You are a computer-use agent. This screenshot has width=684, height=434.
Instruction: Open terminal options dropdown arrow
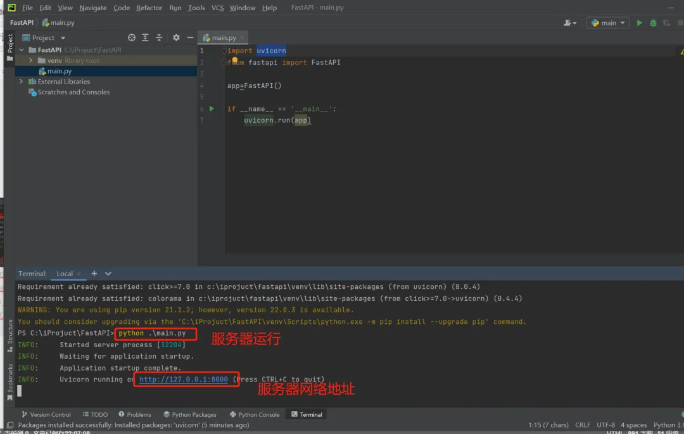click(x=108, y=274)
